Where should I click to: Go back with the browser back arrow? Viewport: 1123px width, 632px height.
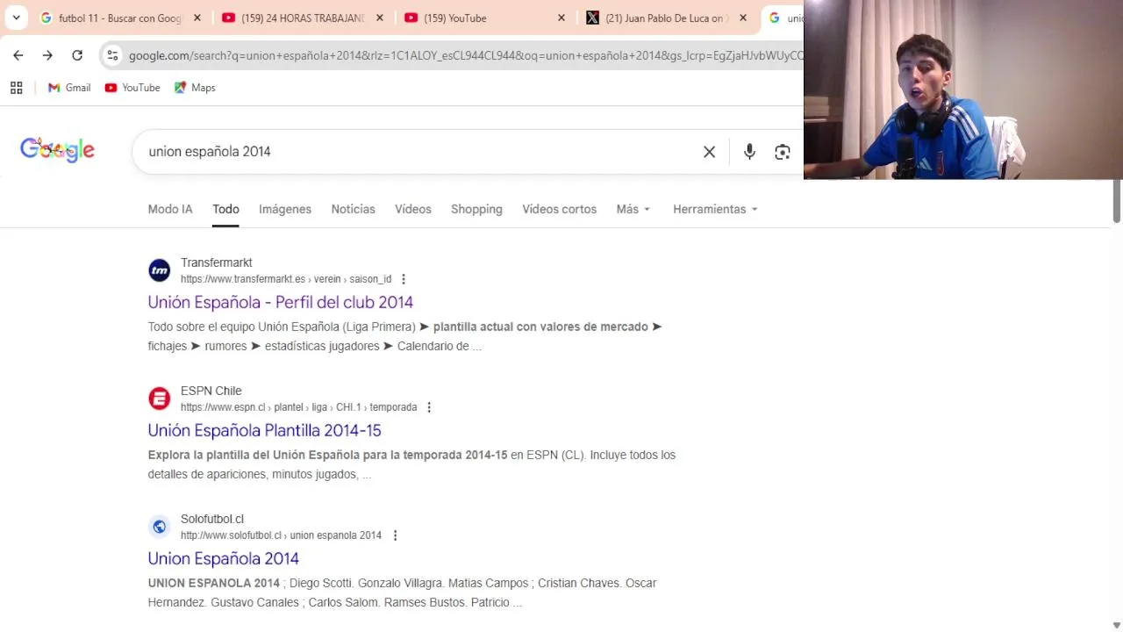18,55
